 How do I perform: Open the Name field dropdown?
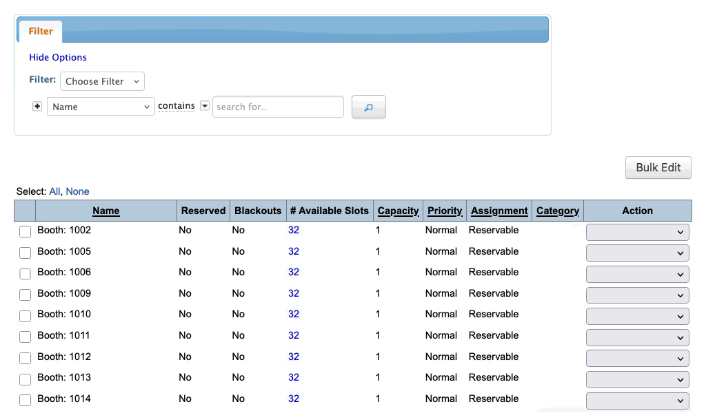pos(101,107)
